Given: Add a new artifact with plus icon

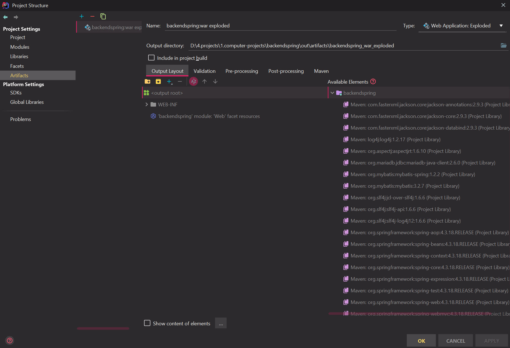Looking at the screenshot, I should 82,16.
